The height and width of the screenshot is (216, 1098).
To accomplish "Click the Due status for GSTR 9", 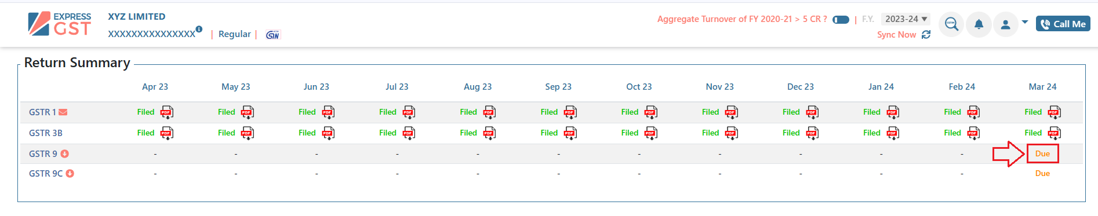I will coord(1042,153).
